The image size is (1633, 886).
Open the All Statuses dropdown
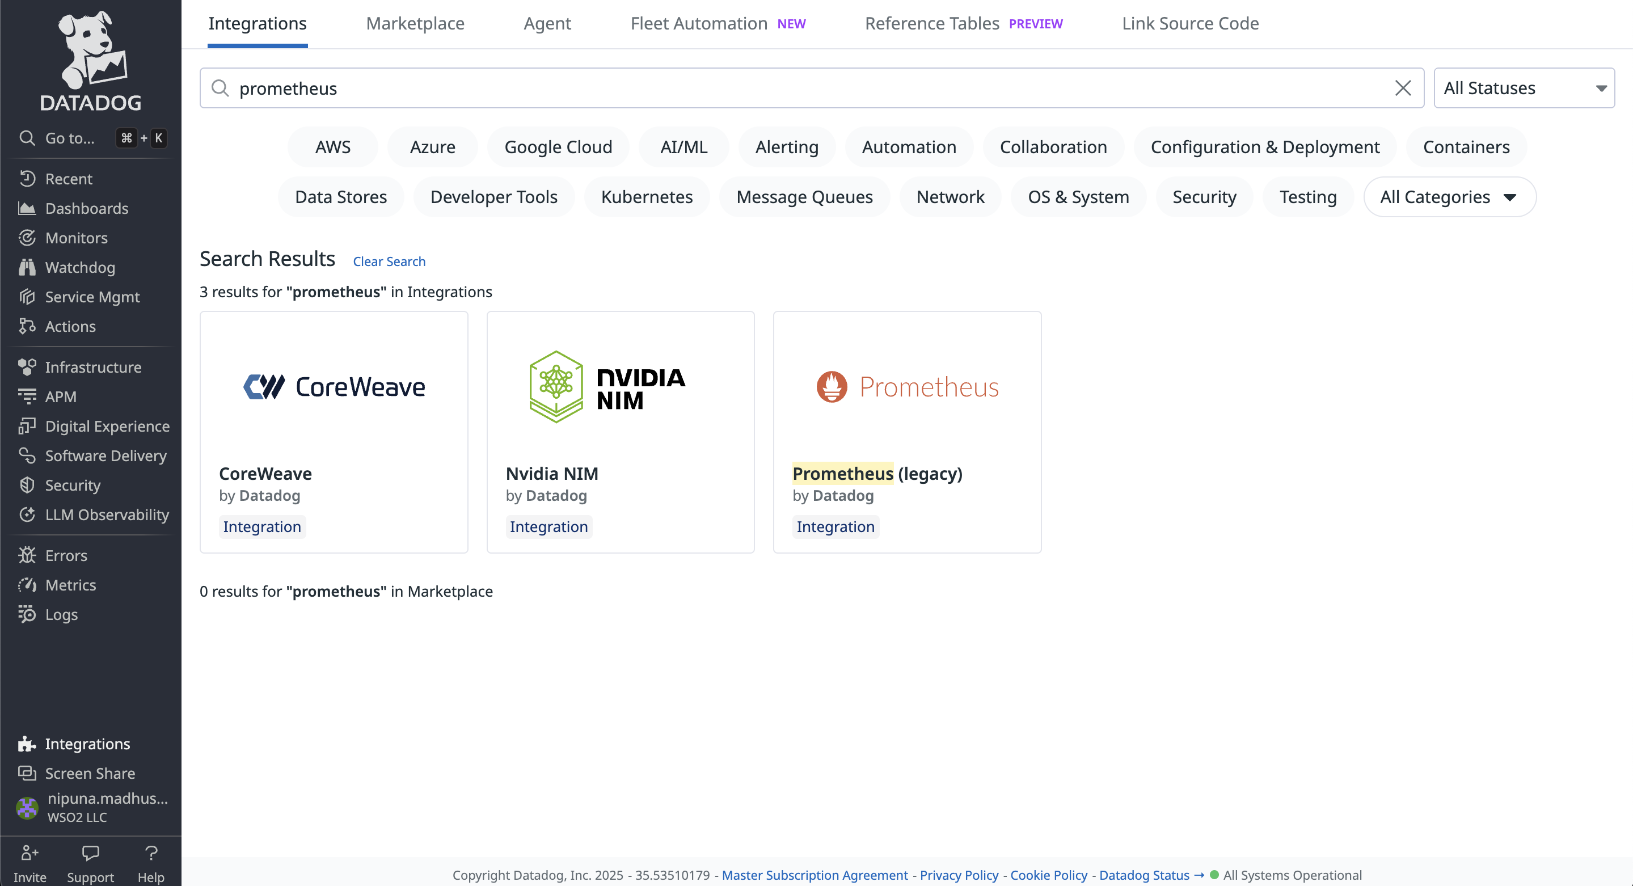[x=1524, y=88]
